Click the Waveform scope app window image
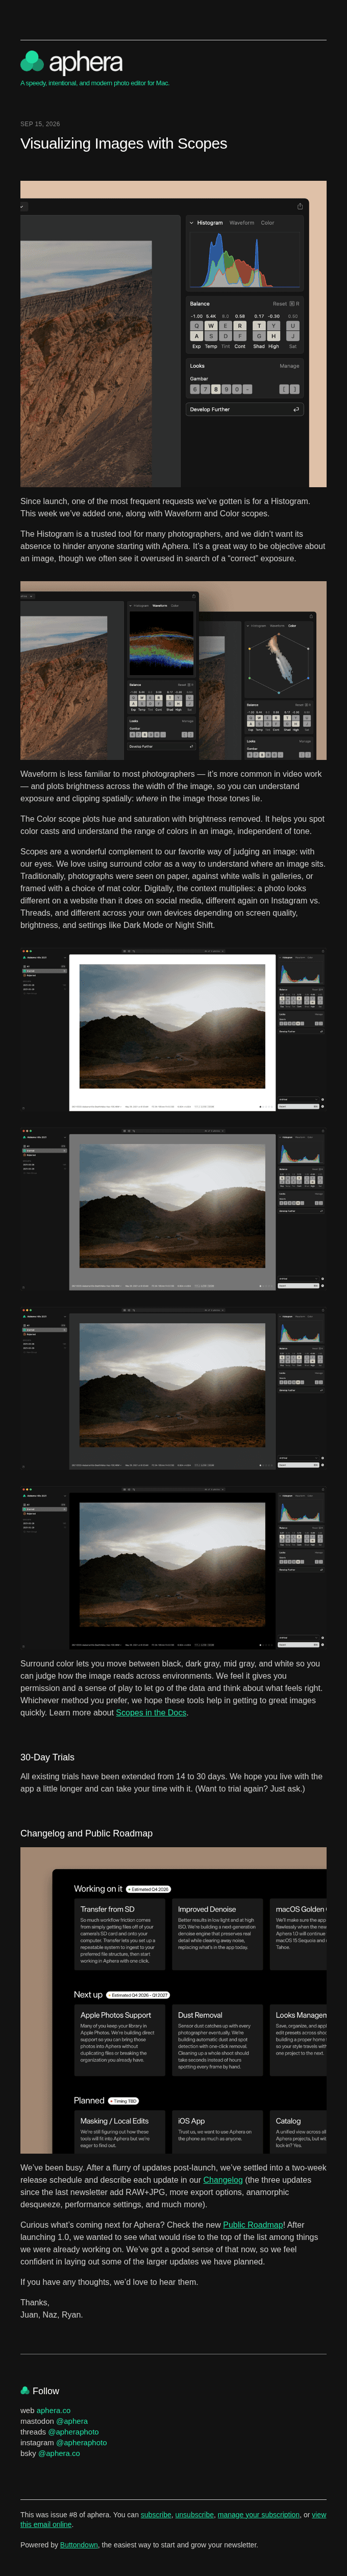 coord(109,675)
